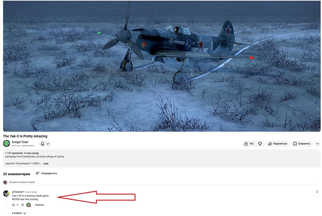Dislike the Yak-3 video
Image resolution: width=322 pixels, height=216 pixels.
260,144
